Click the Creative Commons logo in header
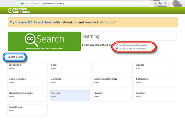Image resolution: width=185 pixels, height=120 pixels. (x=19, y=10)
